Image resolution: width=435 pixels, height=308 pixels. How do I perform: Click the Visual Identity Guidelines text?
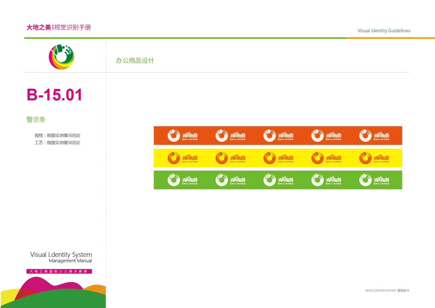[x=384, y=31]
